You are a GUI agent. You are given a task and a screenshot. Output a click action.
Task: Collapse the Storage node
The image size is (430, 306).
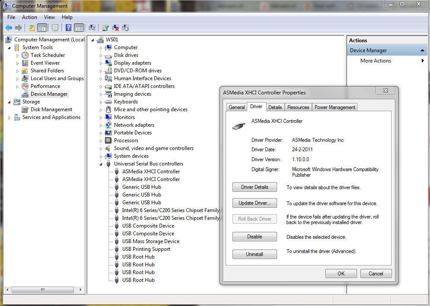pos(10,102)
